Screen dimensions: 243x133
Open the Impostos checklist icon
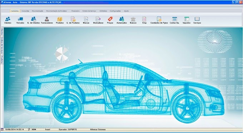187,20
